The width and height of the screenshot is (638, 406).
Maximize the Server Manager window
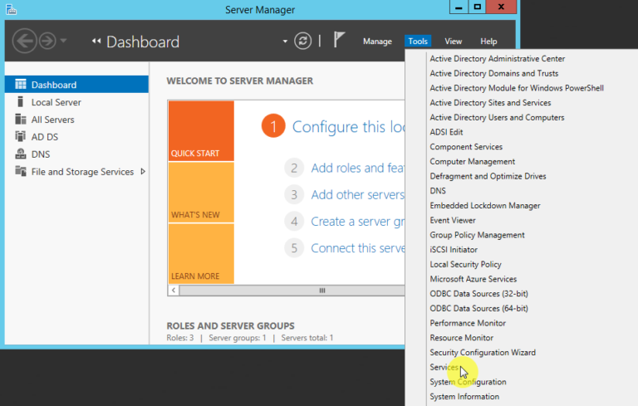[x=478, y=7]
